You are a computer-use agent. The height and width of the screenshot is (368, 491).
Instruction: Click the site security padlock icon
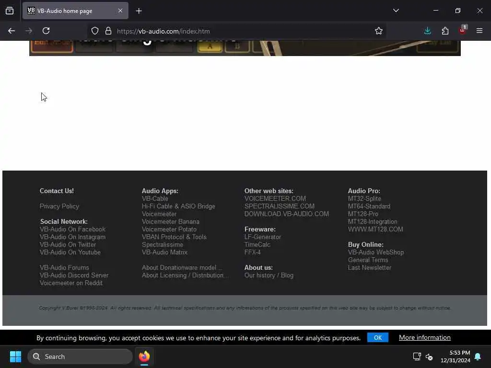(x=108, y=31)
